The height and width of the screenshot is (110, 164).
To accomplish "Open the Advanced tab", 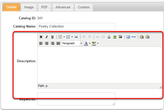I will pos(63,7).
